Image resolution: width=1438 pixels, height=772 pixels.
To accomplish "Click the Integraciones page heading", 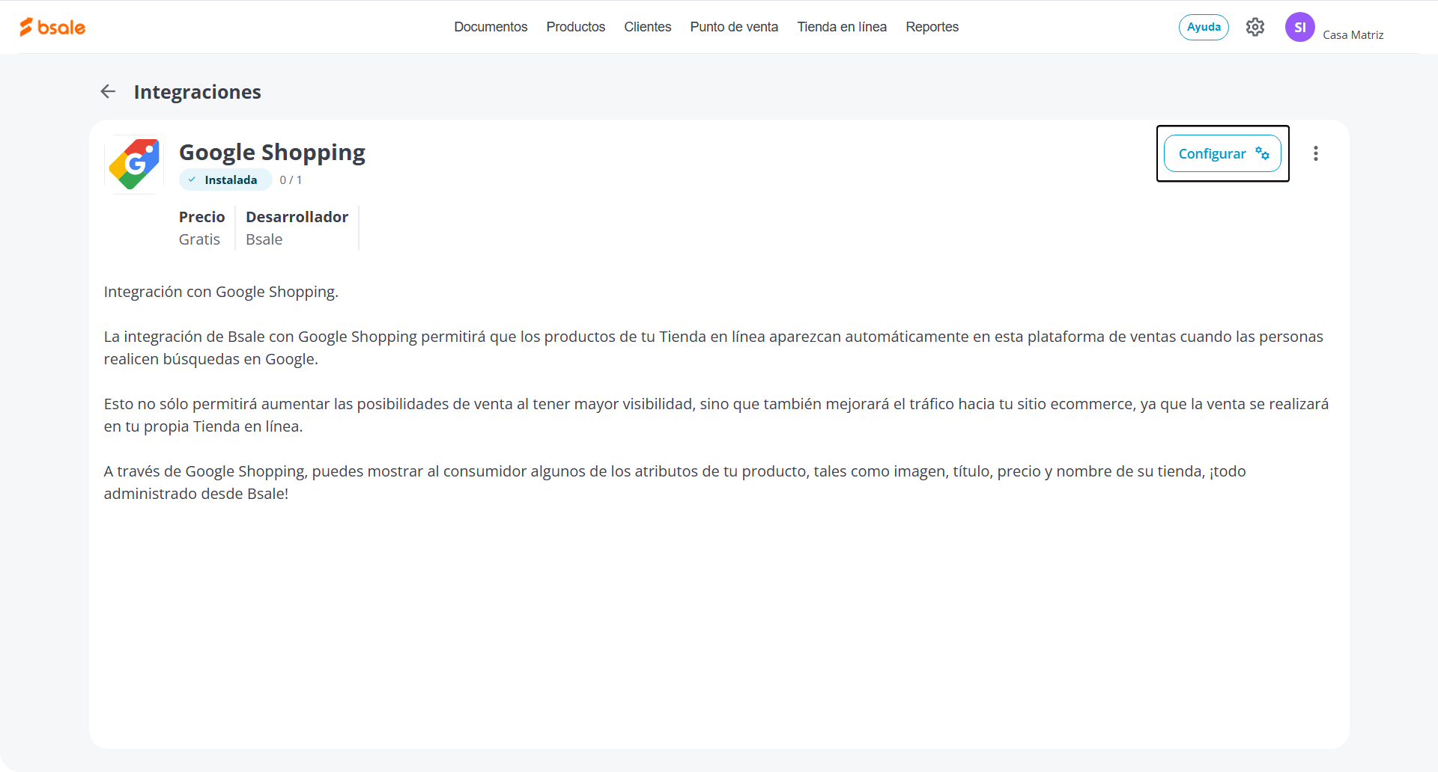I will coord(198,92).
